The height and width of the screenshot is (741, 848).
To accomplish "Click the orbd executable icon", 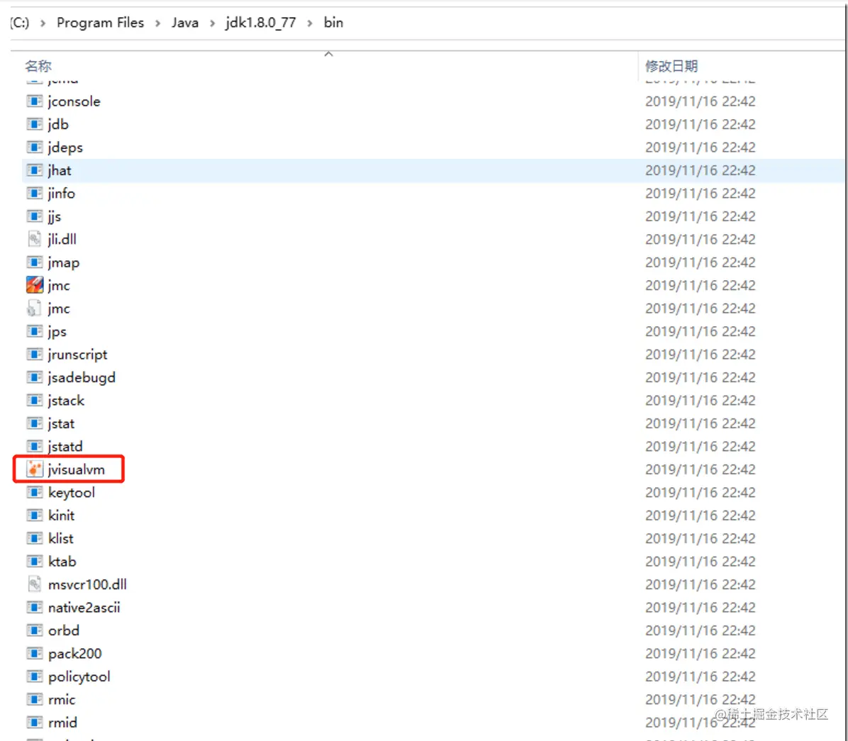I will 34,630.
